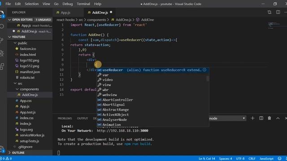Create a new terminal with plus icon
This screenshot has width=287, height=161.
click(x=252, y=118)
